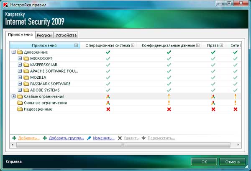Click the MOZILLA folder icon

[x=26, y=77]
